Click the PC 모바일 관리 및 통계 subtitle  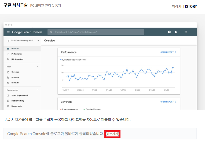[46, 6]
